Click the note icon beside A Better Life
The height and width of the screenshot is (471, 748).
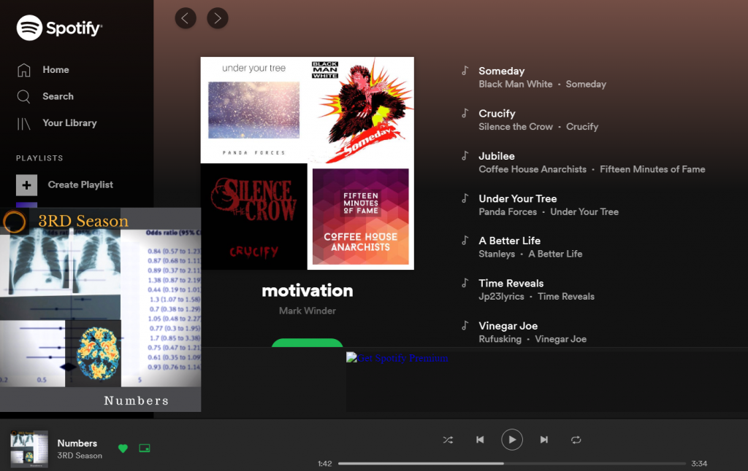pos(465,240)
